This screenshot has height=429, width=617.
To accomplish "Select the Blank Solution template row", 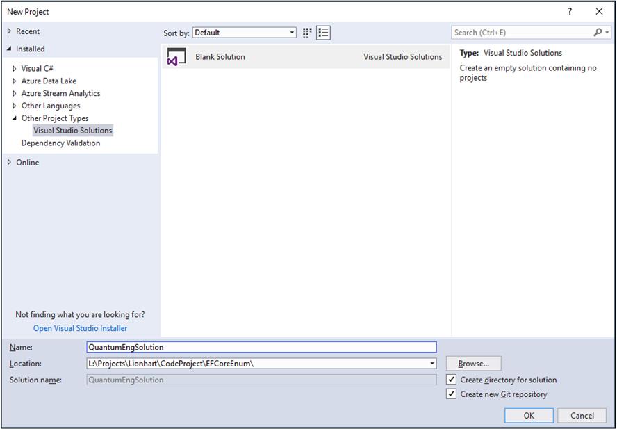I will [x=306, y=57].
